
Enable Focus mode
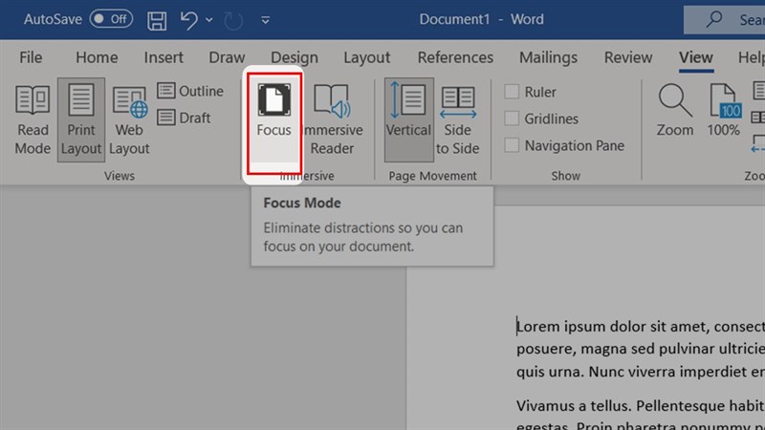pos(273,120)
